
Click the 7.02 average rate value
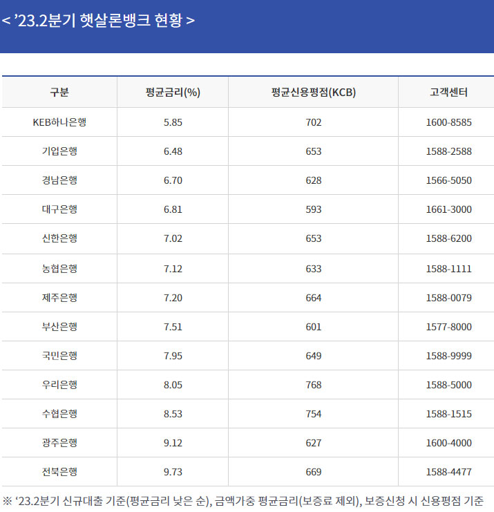173,238
